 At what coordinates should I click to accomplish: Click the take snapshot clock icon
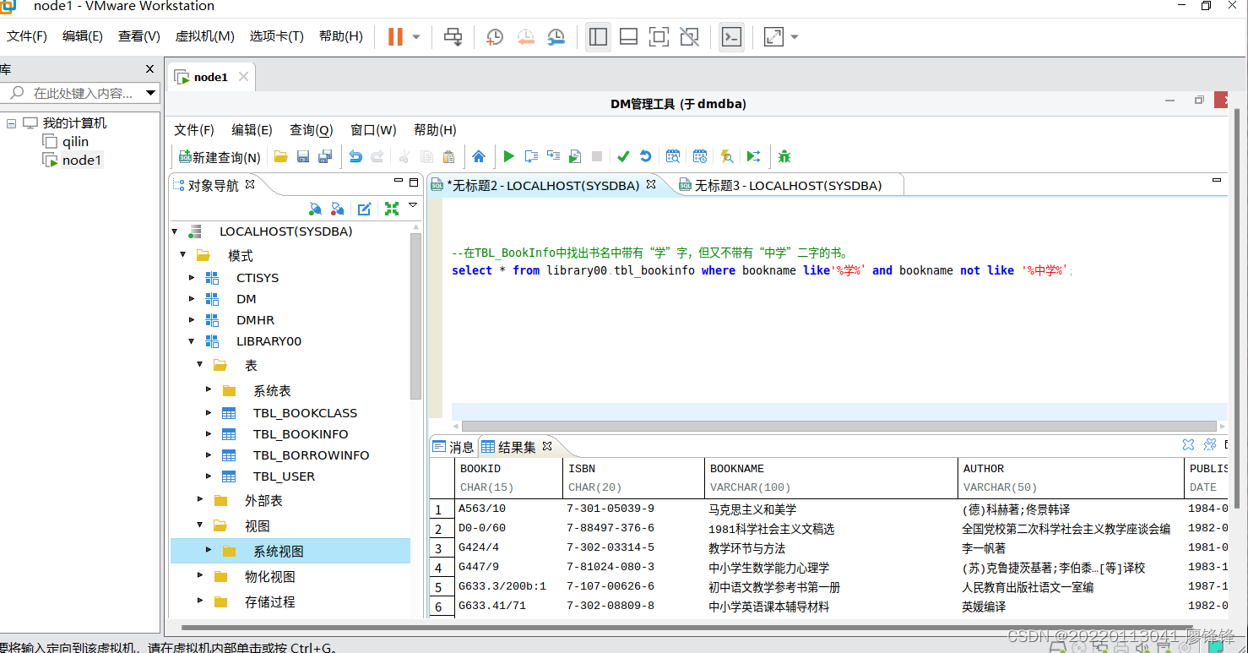(495, 37)
